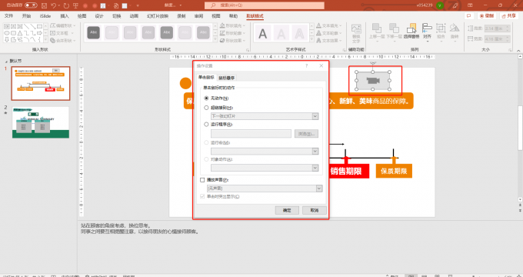Click the ribbon display options icon
Image resolution: width=523 pixels, height=277 pixels.
[470, 5]
